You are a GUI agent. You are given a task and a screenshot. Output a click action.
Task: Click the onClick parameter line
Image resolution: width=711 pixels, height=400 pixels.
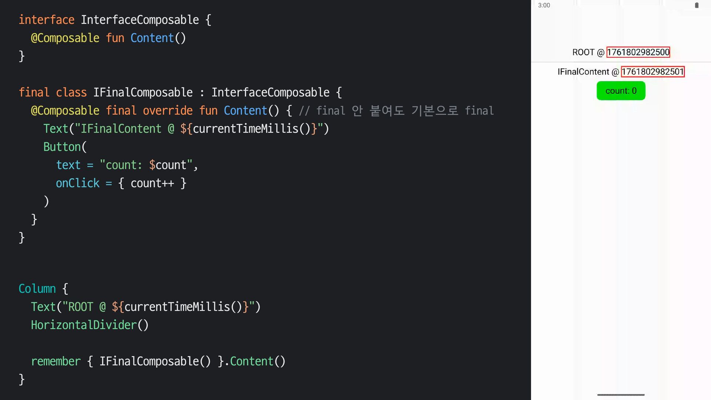[121, 183]
